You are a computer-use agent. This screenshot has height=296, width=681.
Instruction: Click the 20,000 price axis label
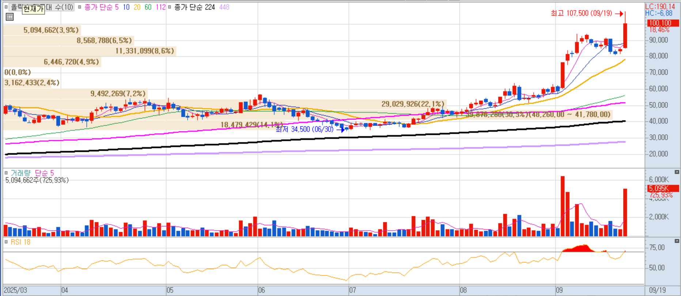point(659,154)
